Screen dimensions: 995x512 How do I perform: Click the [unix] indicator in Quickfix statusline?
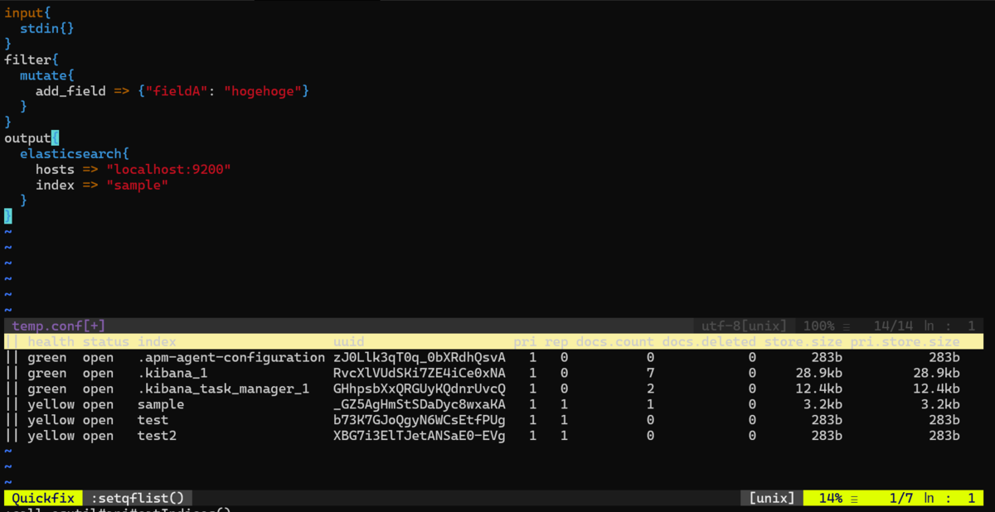(x=772, y=498)
